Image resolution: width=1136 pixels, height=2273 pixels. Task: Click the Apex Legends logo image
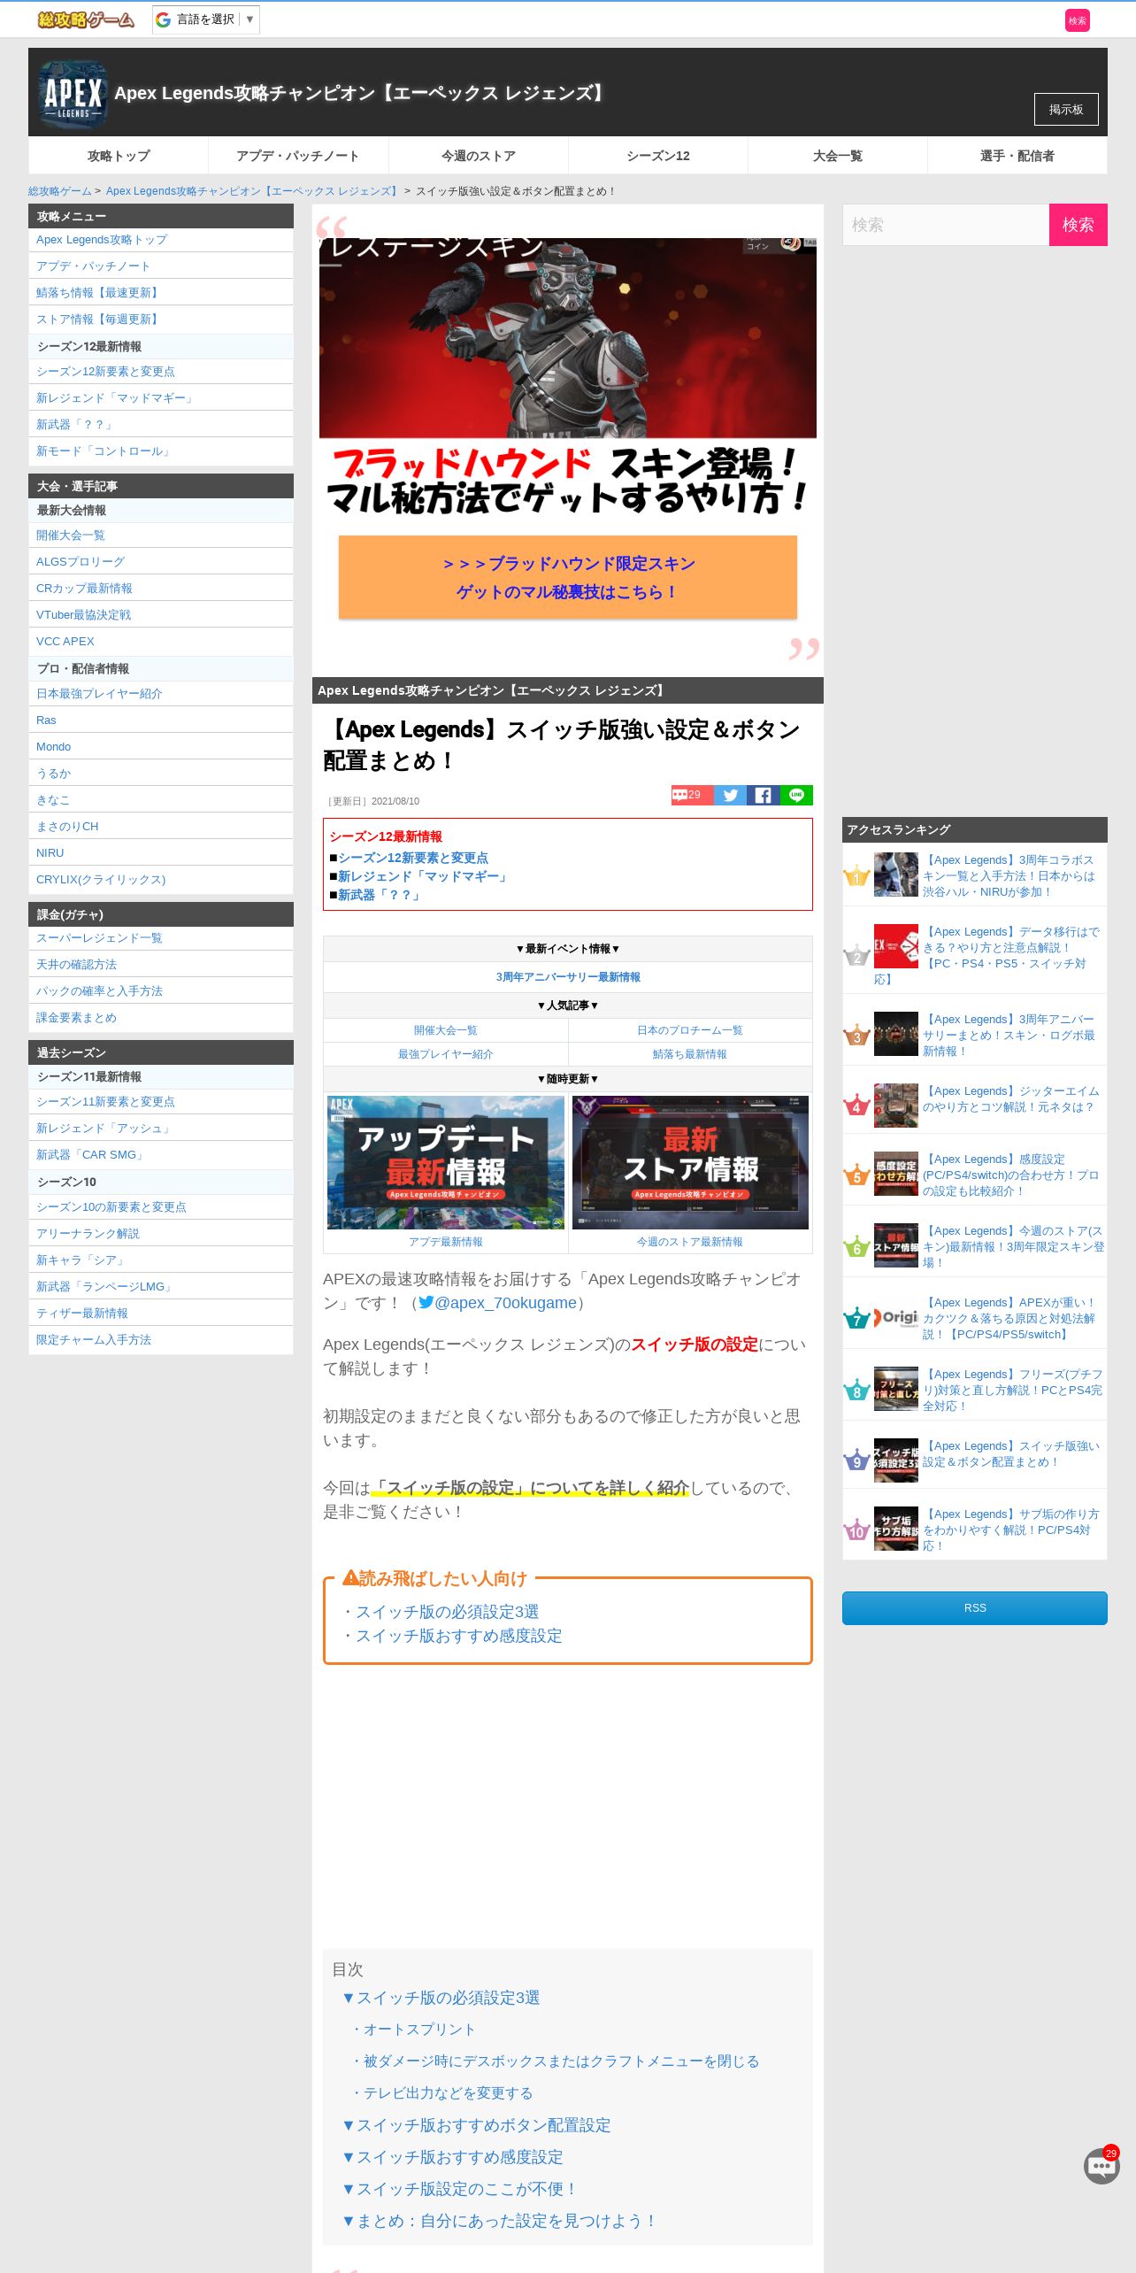pos(73,94)
